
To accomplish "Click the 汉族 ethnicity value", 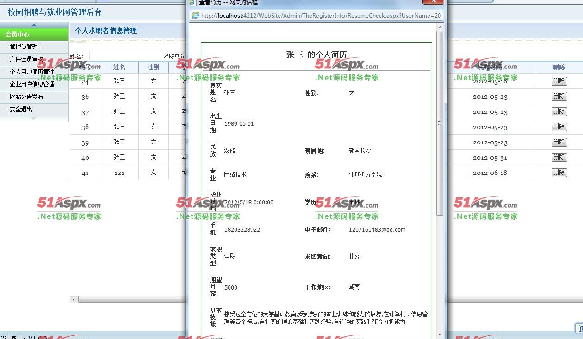I will click(230, 150).
